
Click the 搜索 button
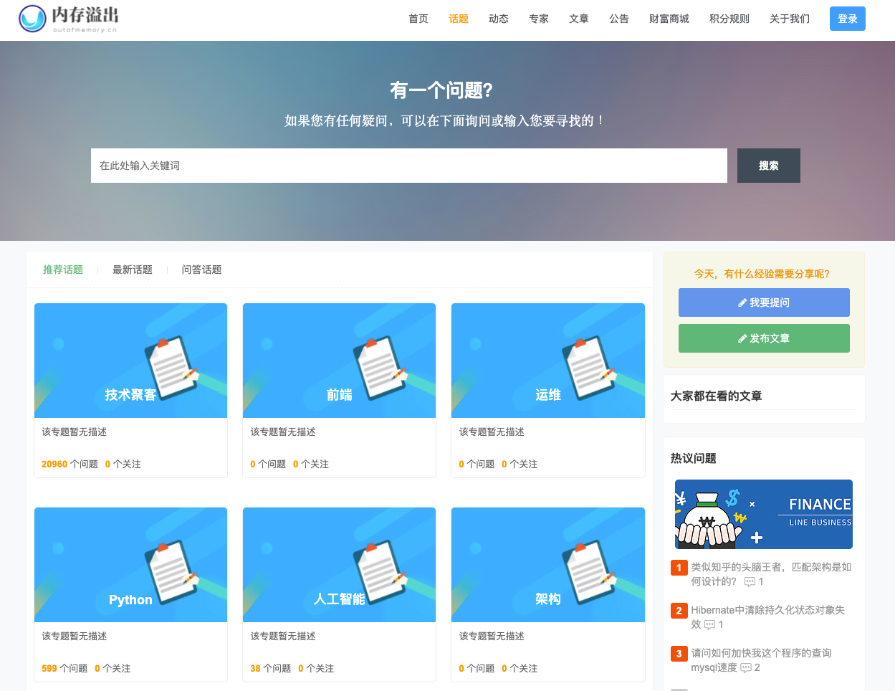click(768, 166)
